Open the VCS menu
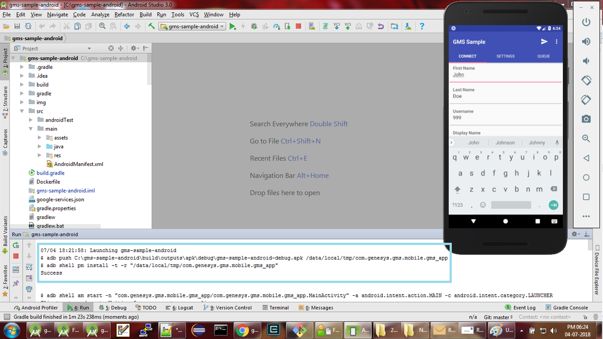603x339 pixels. tap(194, 15)
